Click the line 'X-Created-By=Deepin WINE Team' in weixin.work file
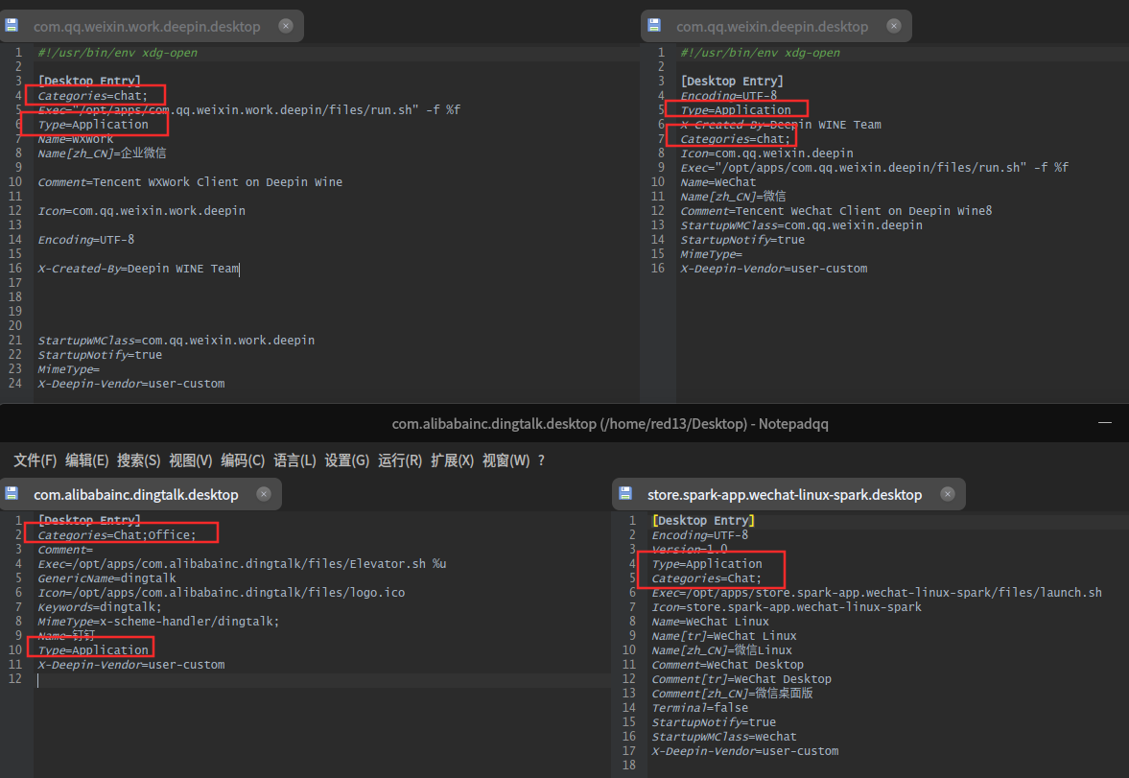The height and width of the screenshot is (778, 1129). [138, 268]
